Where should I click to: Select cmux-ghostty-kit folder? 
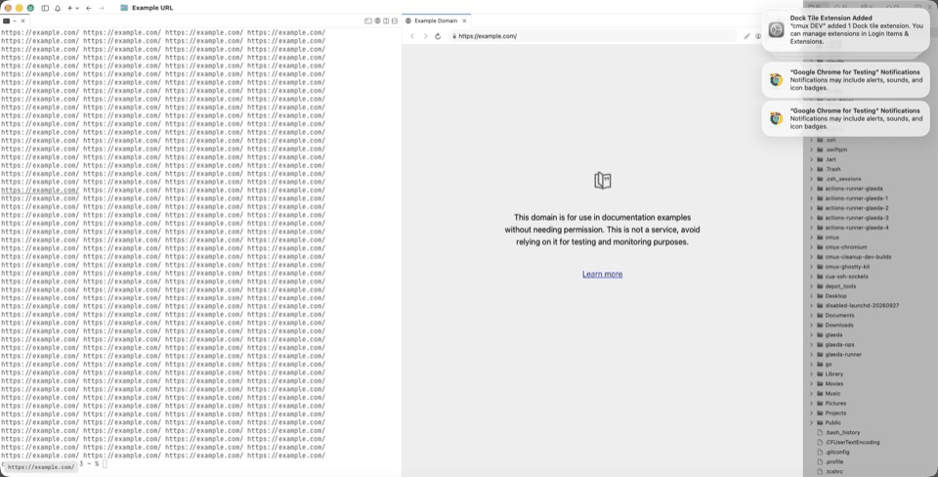pyautogui.click(x=847, y=266)
